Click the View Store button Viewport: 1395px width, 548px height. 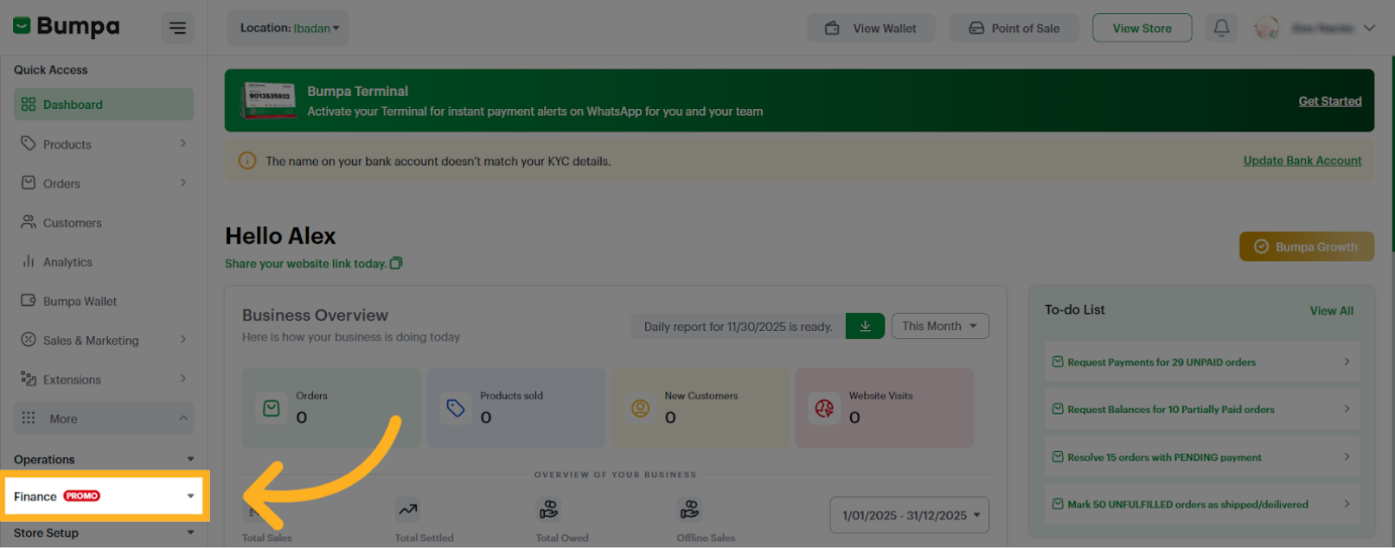tap(1142, 28)
